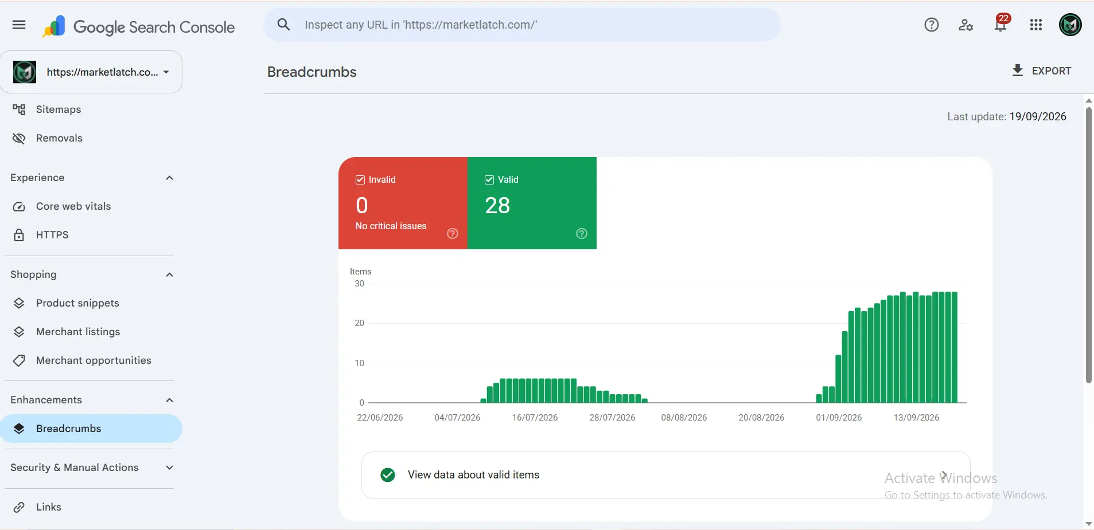Open the HTTPS report
The image size is (1094, 530).
click(x=91, y=235)
